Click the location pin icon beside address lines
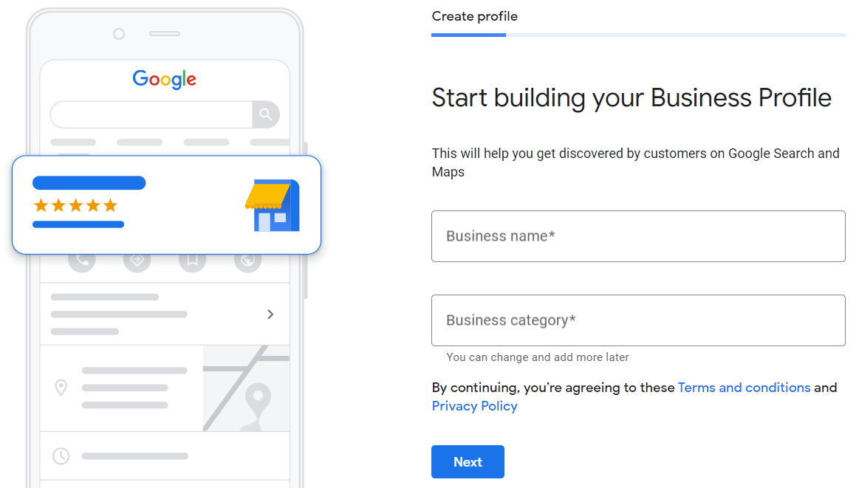The image size is (859, 488). pos(61,388)
